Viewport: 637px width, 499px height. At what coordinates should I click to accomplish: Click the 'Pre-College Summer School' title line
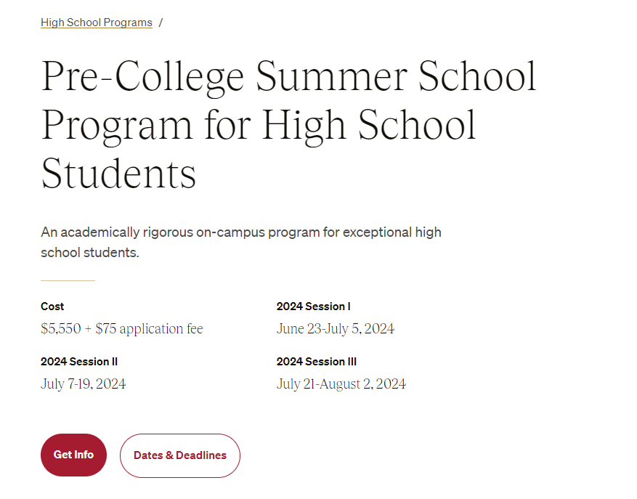pos(289,77)
